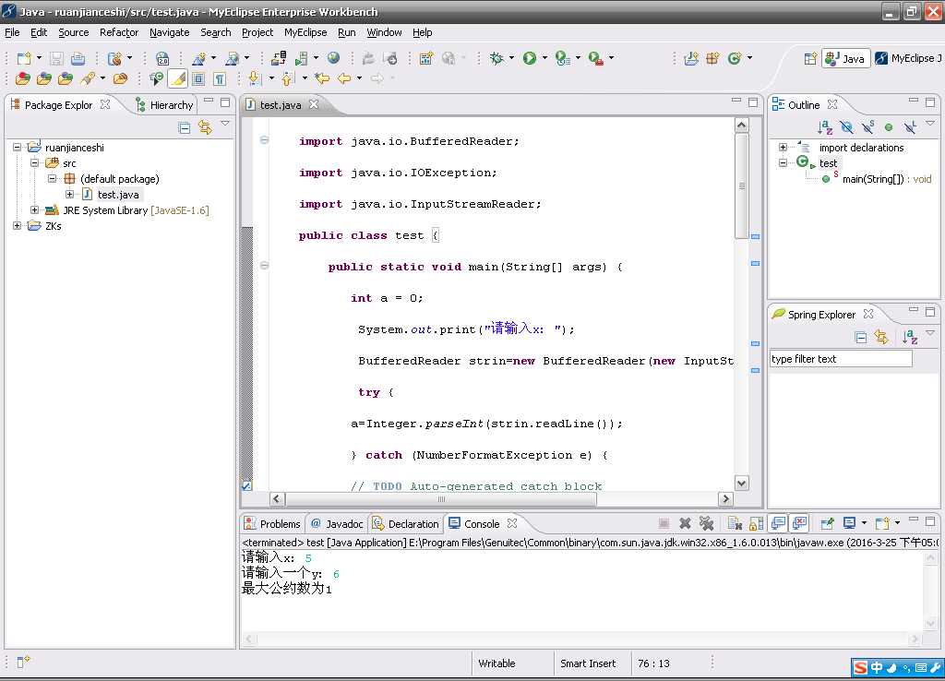945x681 pixels.
Task: Switch to the Java perspective button
Action: 845,58
